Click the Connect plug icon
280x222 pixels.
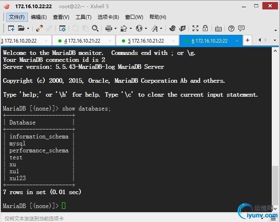(39, 28)
